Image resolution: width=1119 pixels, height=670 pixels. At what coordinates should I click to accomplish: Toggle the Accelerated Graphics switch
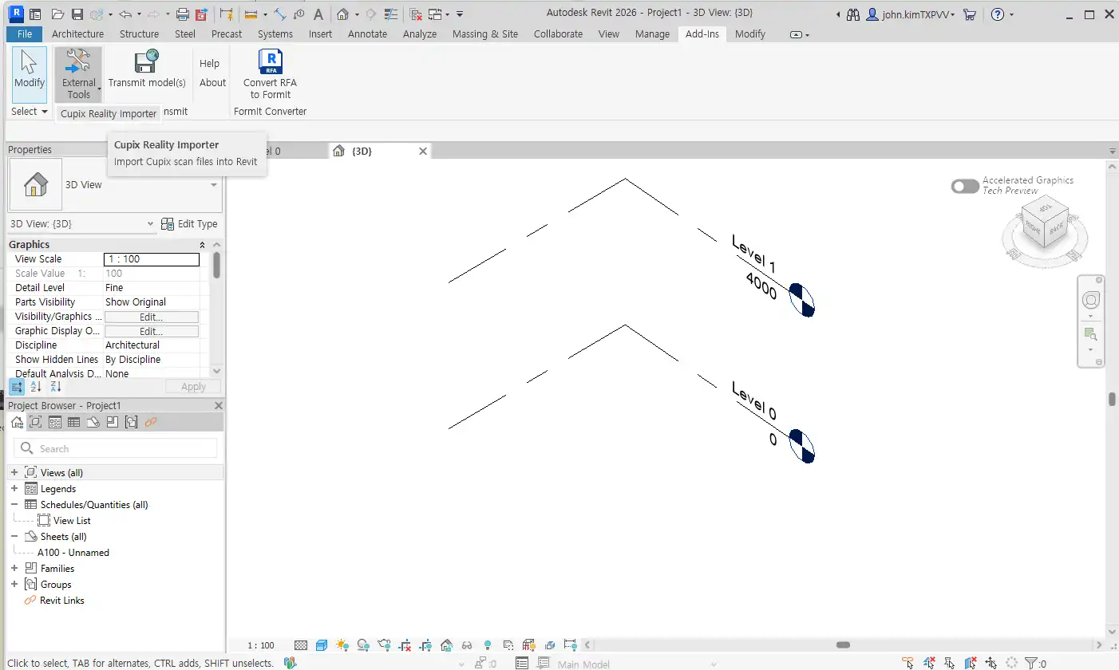pyautogui.click(x=965, y=186)
